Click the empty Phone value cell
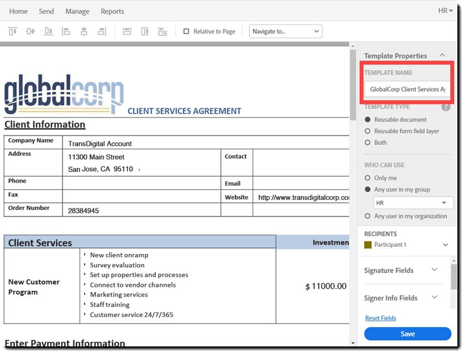 pyautogui.click(x=141, y=183)
